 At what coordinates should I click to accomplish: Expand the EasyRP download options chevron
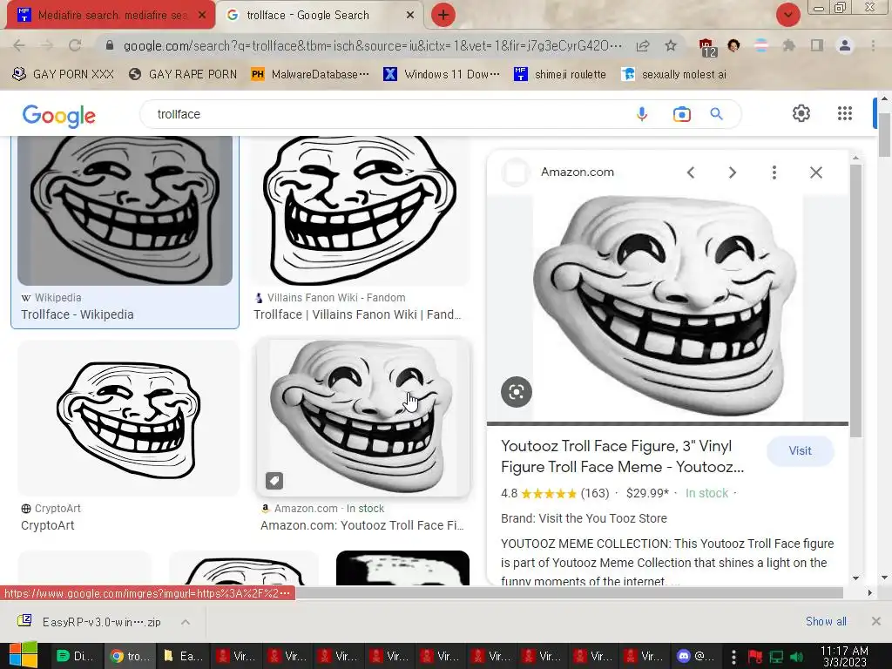tap(186, 622)
